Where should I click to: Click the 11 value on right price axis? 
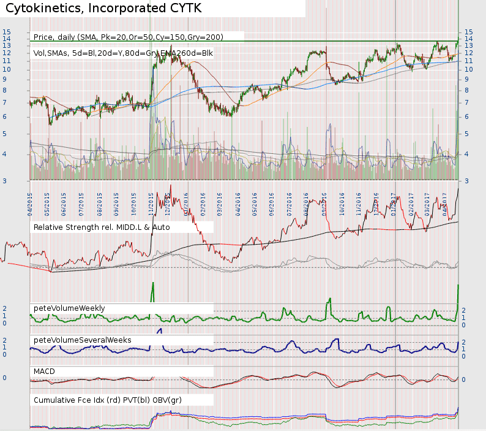click(469, 61)
